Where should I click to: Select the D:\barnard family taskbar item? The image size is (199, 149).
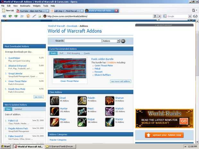61,146
